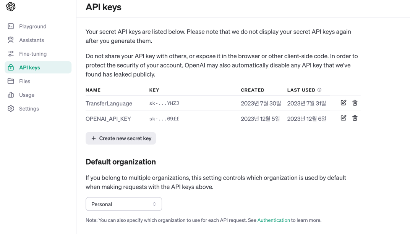Click the sk-...YHZJ key value
The width and height of the screenshot is (410, 234).
(x=164, y=103)
